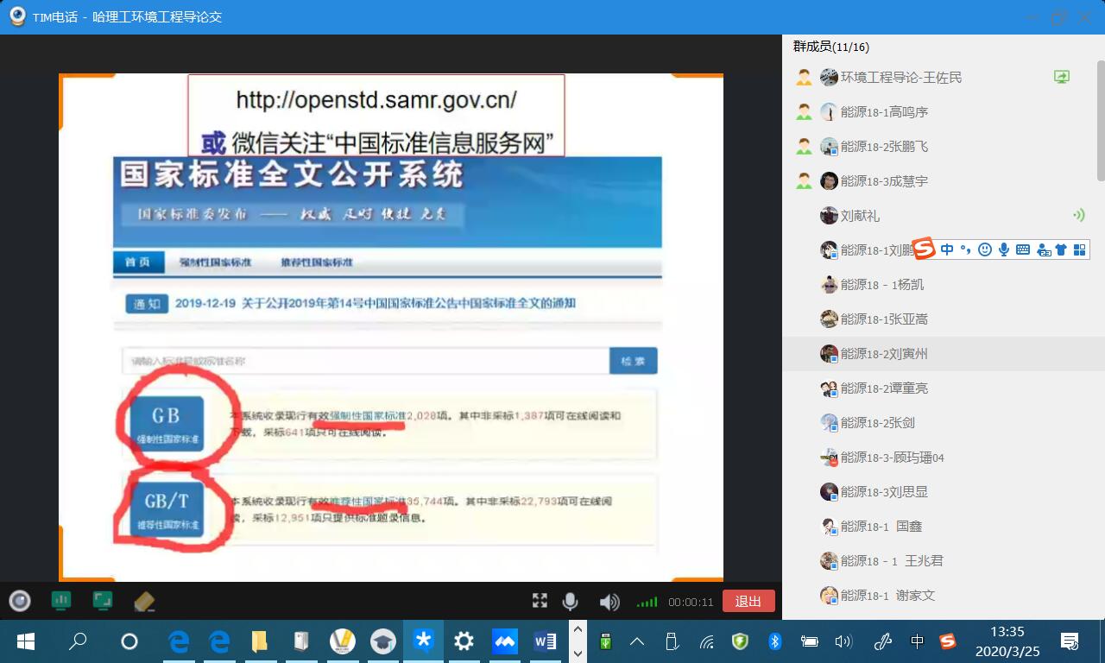Select member 能源18-1 国鑫
Image resolution: width=1105 pixels, height=663 pixels.
pyautogui.click(x=944, y=526)
